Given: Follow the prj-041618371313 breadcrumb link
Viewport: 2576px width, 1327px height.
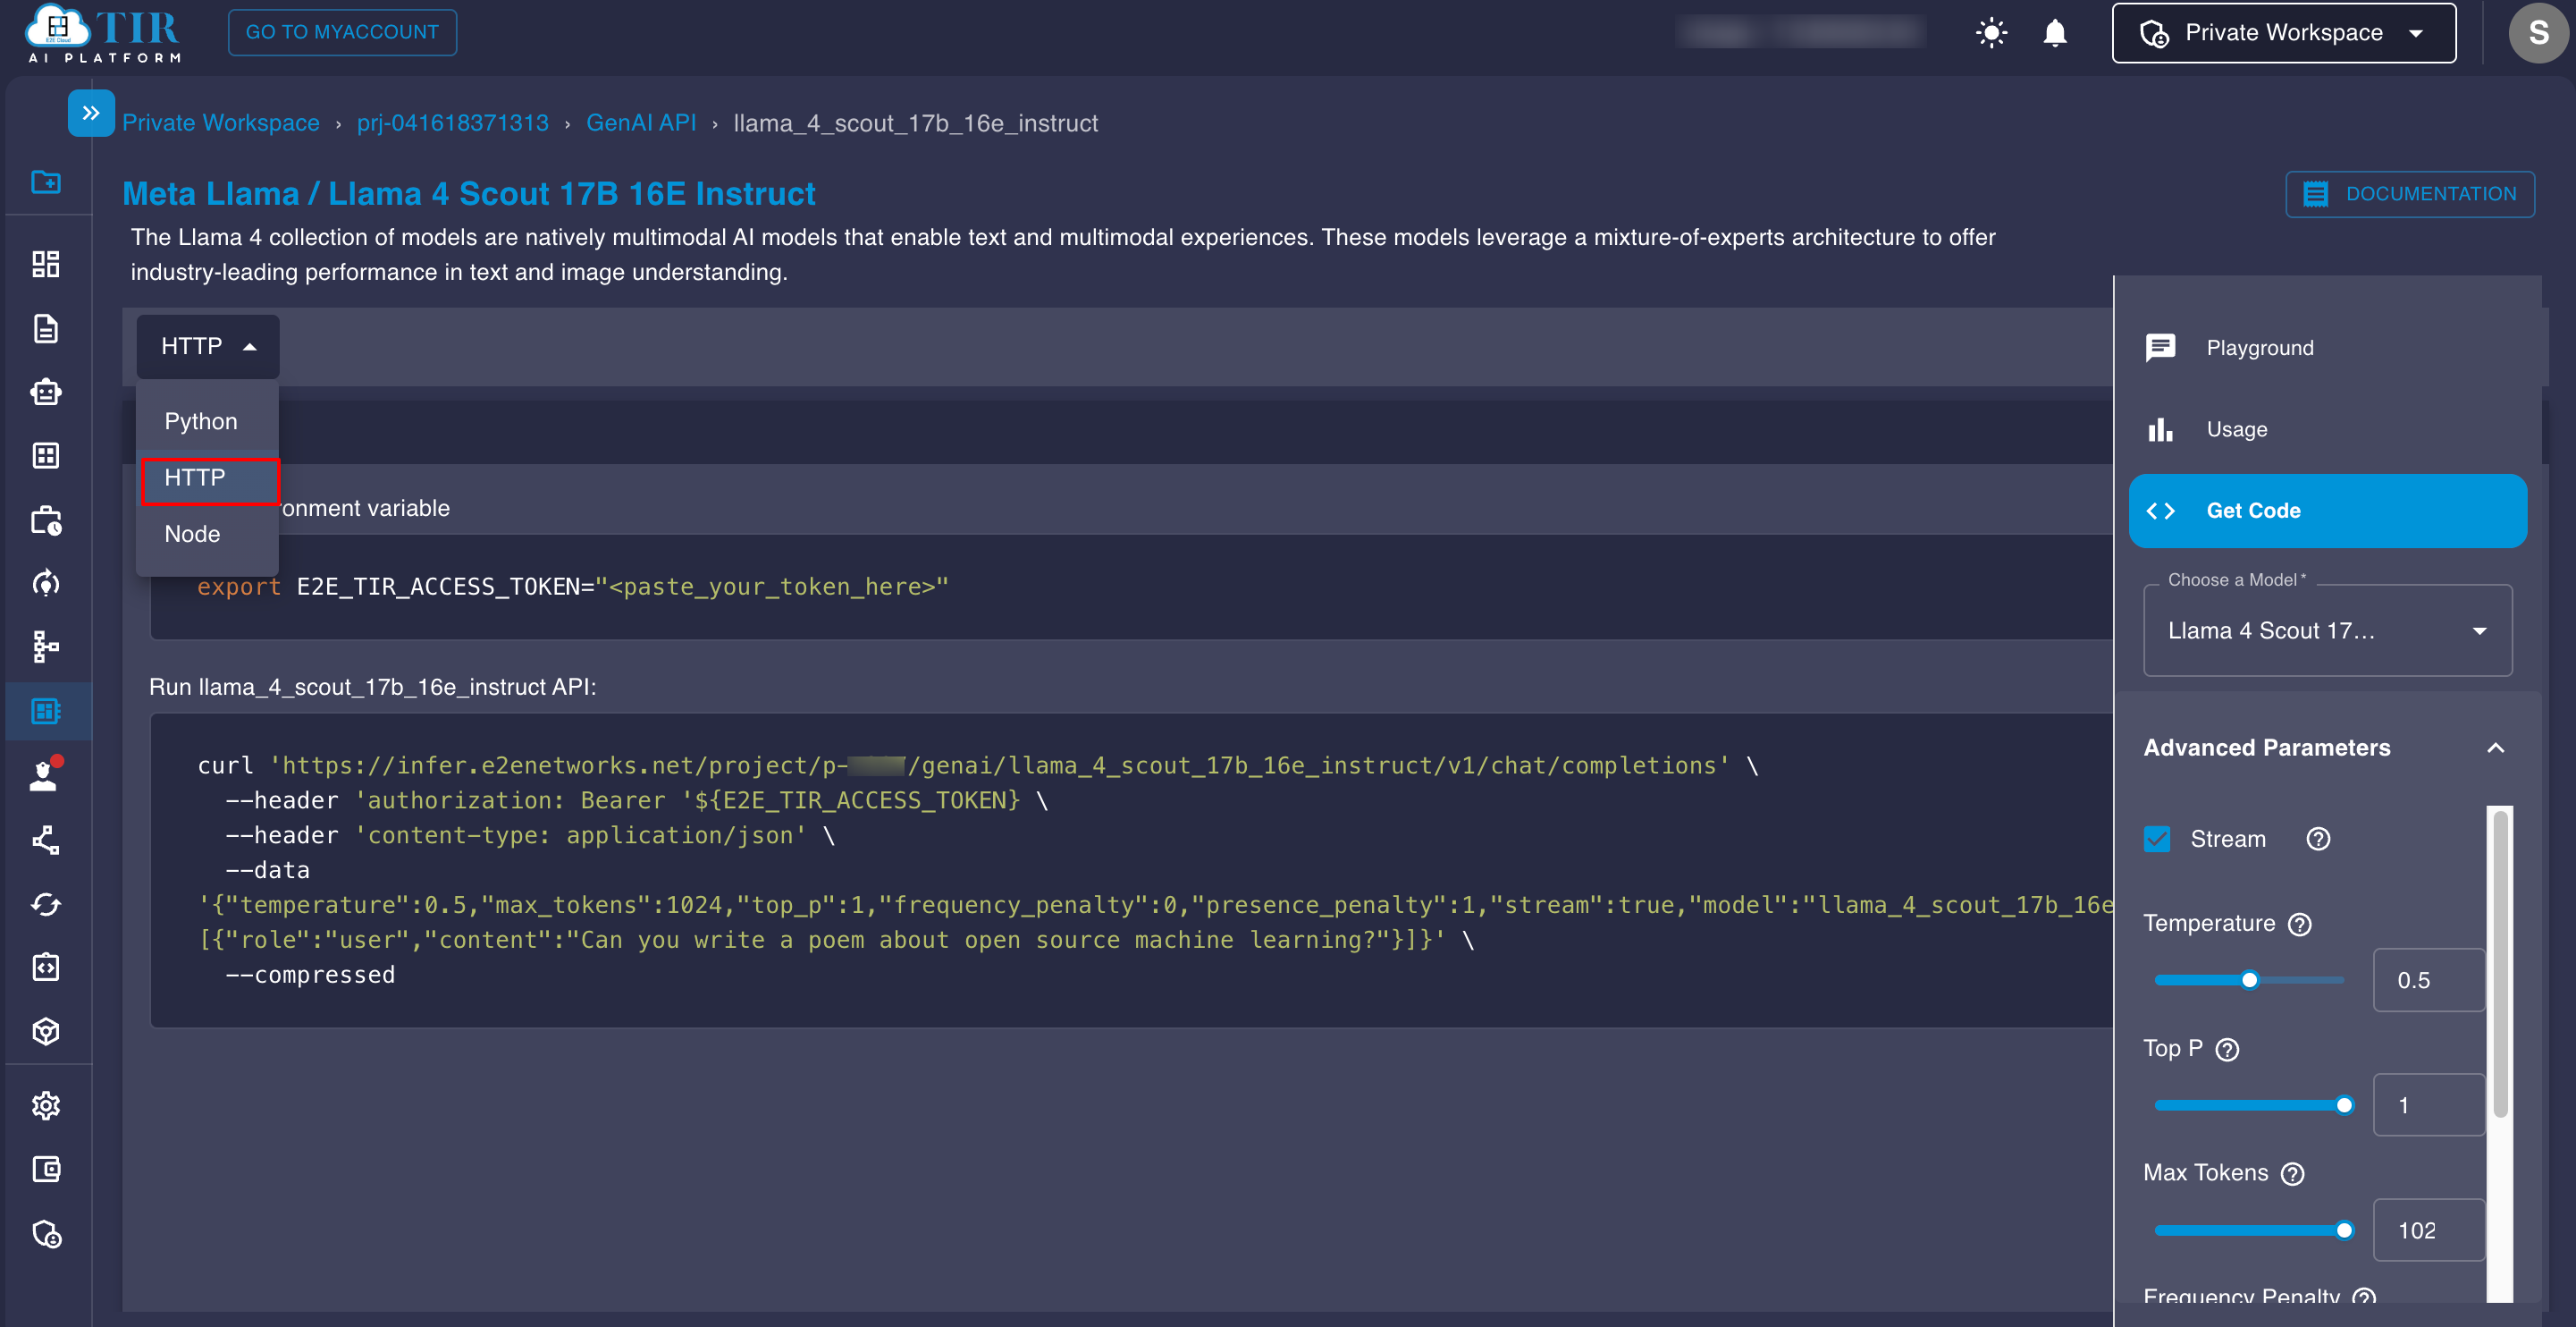Looking at the screenshot, I should coord(453,123).
